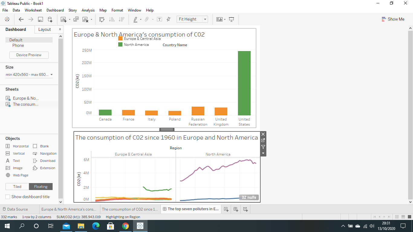
Task: Open the Worksheet menu
Action: pyautogui.click(x=33, y=10)
